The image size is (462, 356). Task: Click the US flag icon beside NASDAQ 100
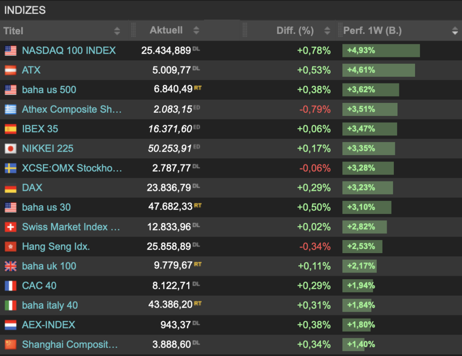click(11, 51)
